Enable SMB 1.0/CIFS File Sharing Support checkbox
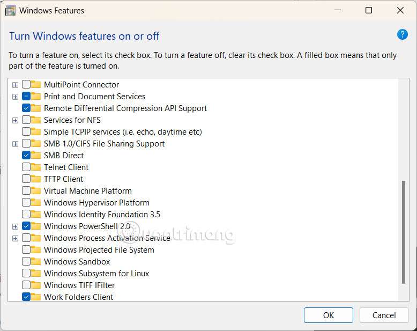This screenshot has height=331, width=417. point(26,144)
